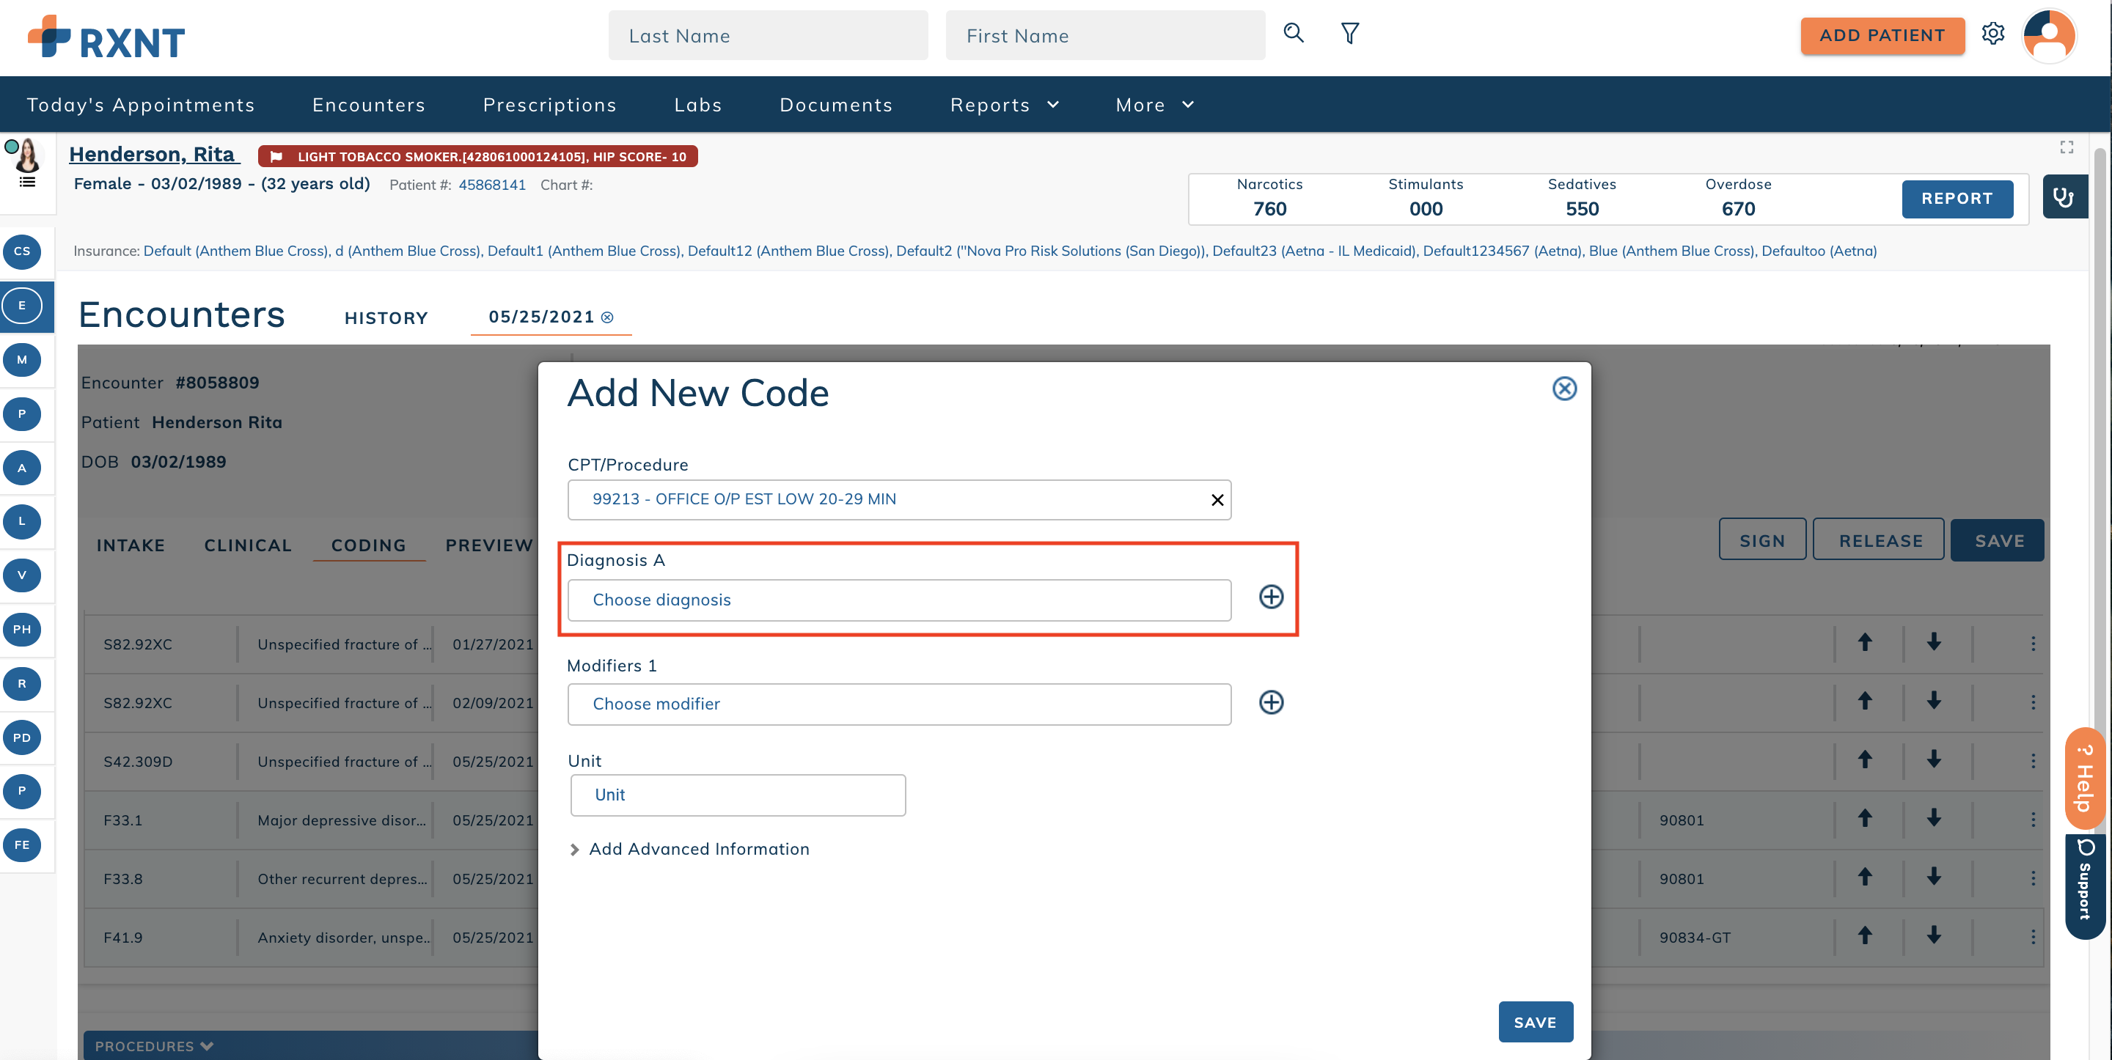Click the ADD PATIENT button
The height and width of the screenshot is (1060, 2112).
1882,35
